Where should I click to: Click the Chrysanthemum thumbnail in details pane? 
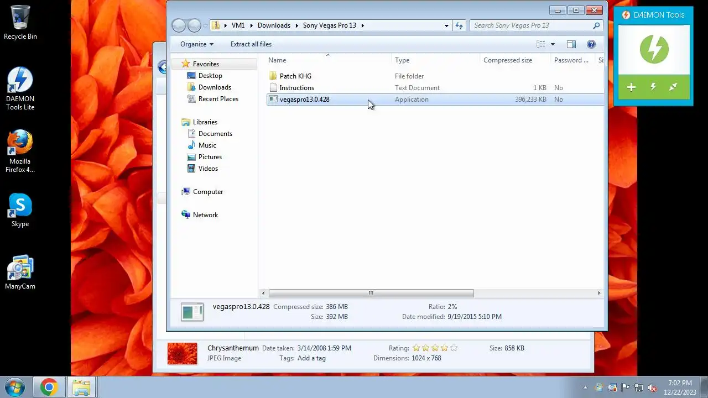tap(182, 353)
